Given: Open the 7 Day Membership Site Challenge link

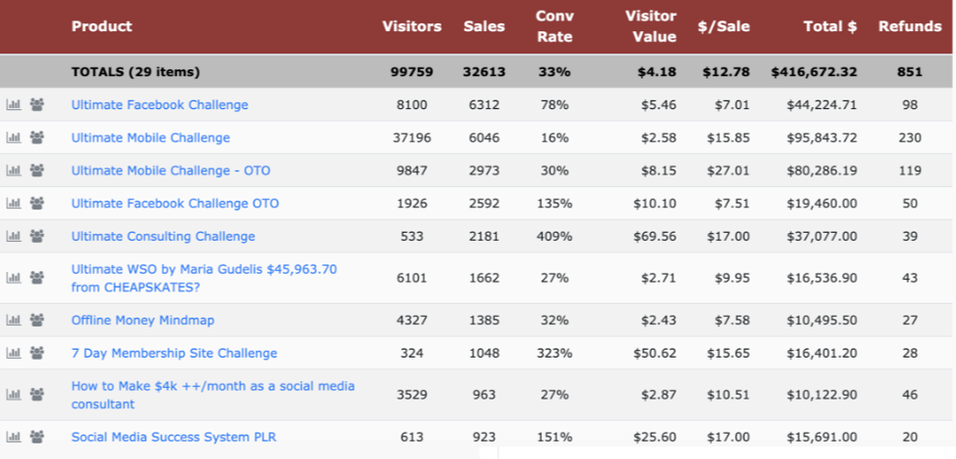Looking at the screenshot, I should tap(174, 353).
